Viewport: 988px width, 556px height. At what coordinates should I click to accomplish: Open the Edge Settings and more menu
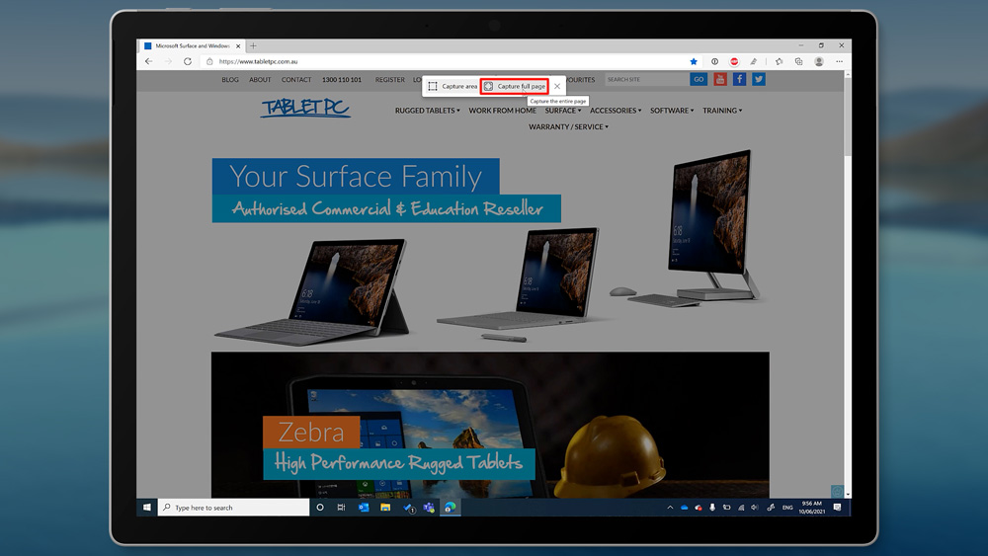[x=839, y=61]
